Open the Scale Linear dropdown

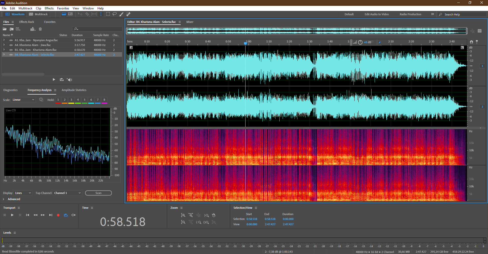[23, 100]
